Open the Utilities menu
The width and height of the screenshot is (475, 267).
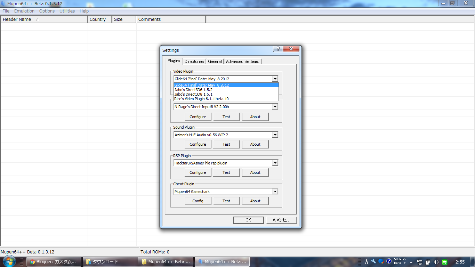click(x=67, y=11)
